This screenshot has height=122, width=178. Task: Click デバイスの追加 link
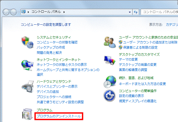48,92
